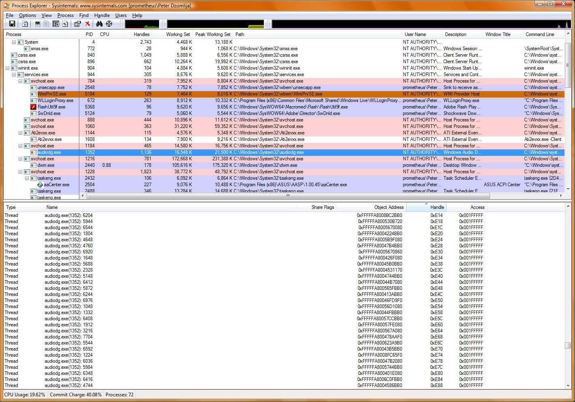The width and height of the screenshot is (575, 402).
Task: Toggle lower pane display toolbar icon
Action: 56,24
